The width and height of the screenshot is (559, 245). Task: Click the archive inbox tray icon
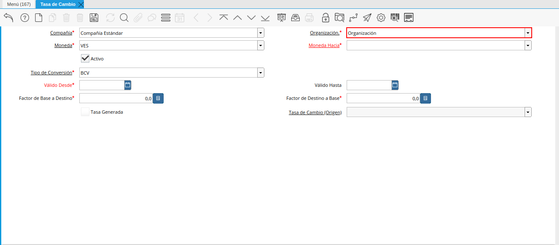coord(295,18)
